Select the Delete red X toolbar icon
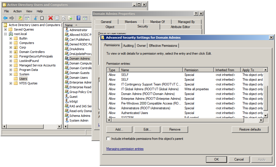This screenshot has width=276, height=167. coord(50,17)
